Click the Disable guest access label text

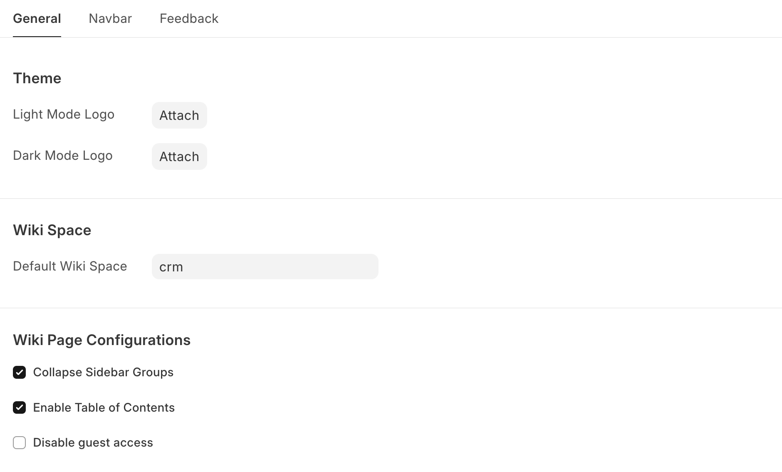tap(93, 442)
